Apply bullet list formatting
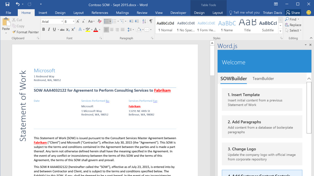314x176 pixels. tap(106, 21)
